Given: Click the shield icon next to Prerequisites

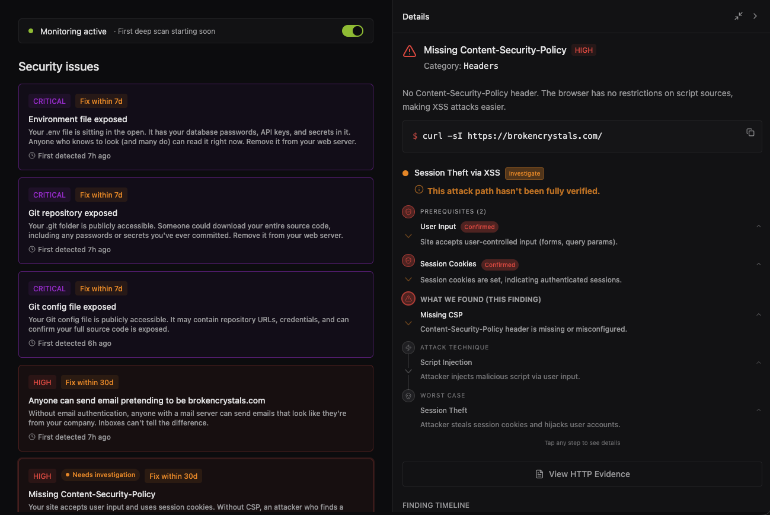Looking at the screenshot, I should (x=408, y=212).
